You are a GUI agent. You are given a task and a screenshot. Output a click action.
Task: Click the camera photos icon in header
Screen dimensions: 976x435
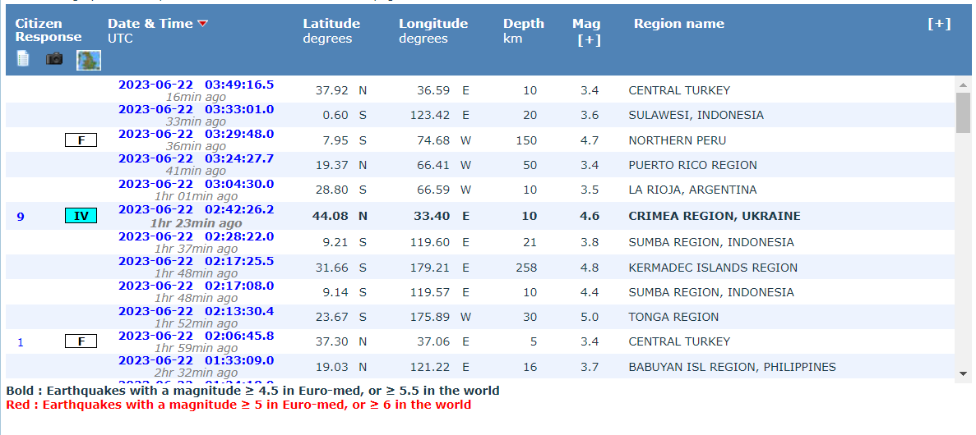coord(54,59)
